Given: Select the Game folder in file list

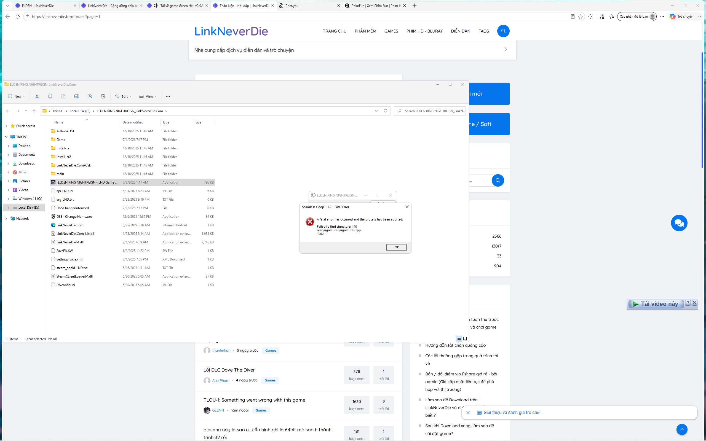Looking at the screenshot, I should pyautogui.click(x=132, y=140).
